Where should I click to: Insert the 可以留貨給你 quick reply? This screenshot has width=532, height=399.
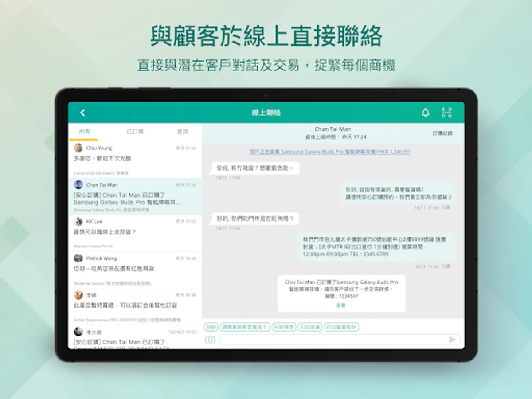341,327
